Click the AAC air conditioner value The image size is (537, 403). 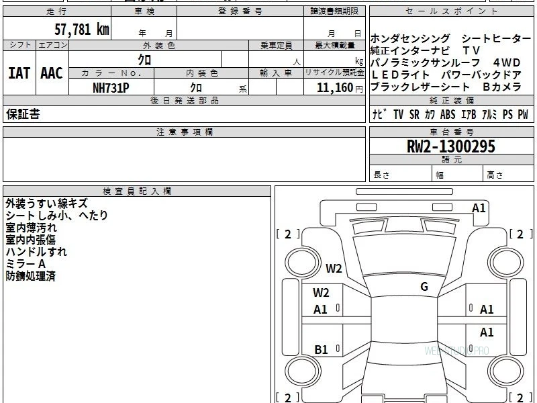click(x=52, y=73)
